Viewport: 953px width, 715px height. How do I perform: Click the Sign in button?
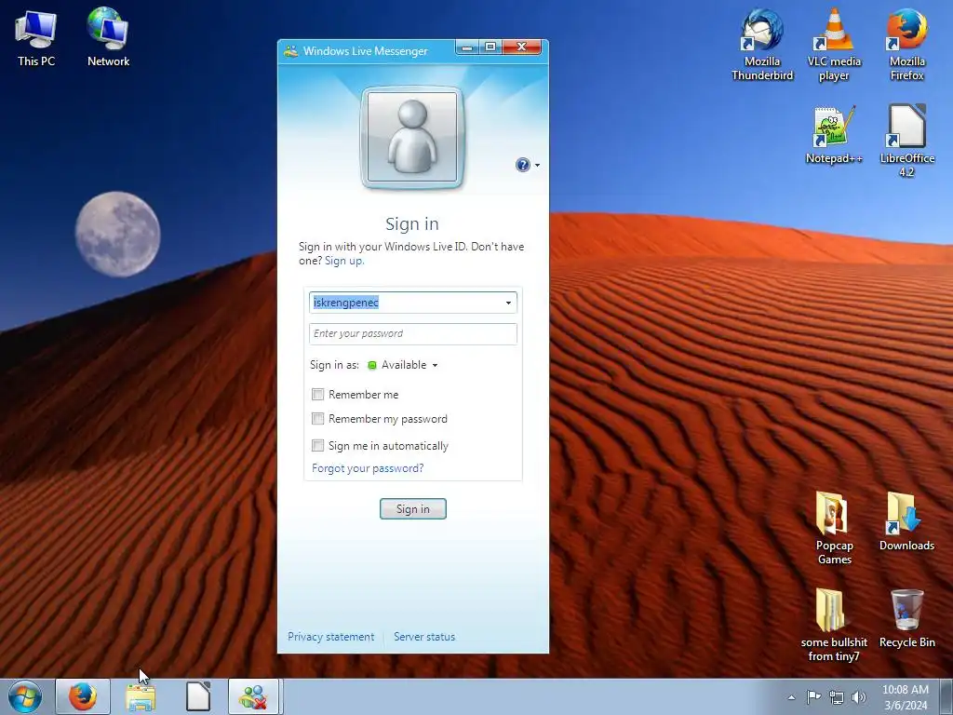click(x=412, y=509)
